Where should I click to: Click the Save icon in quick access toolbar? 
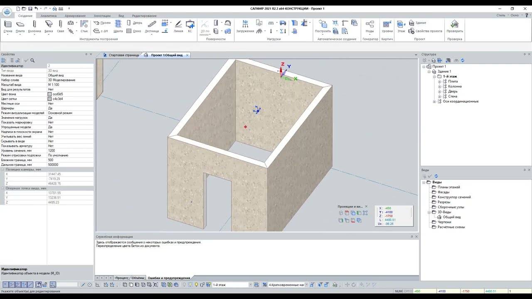(x=30, y=8)
